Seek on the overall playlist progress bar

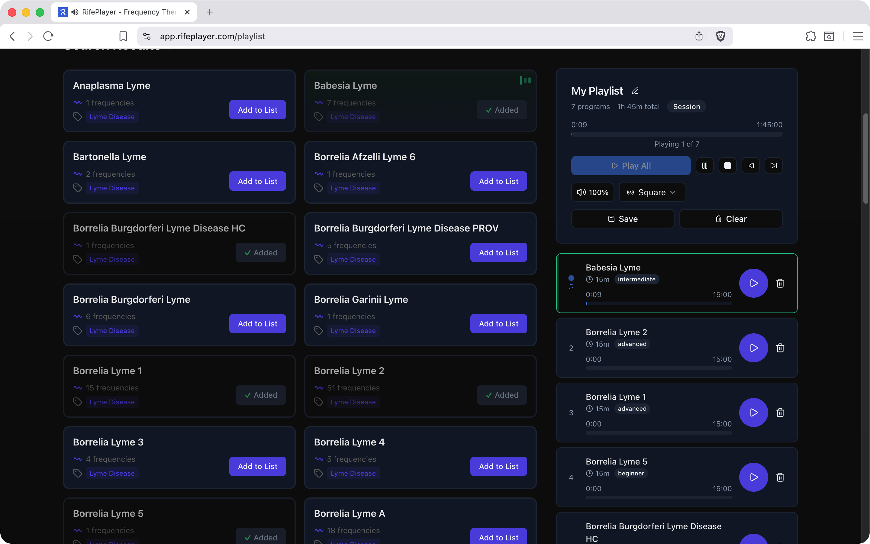coord(677,134)
